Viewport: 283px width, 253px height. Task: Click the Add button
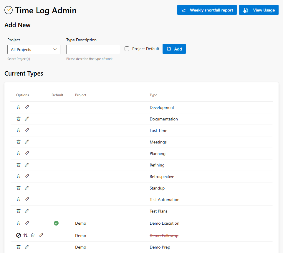pos(174,49)
